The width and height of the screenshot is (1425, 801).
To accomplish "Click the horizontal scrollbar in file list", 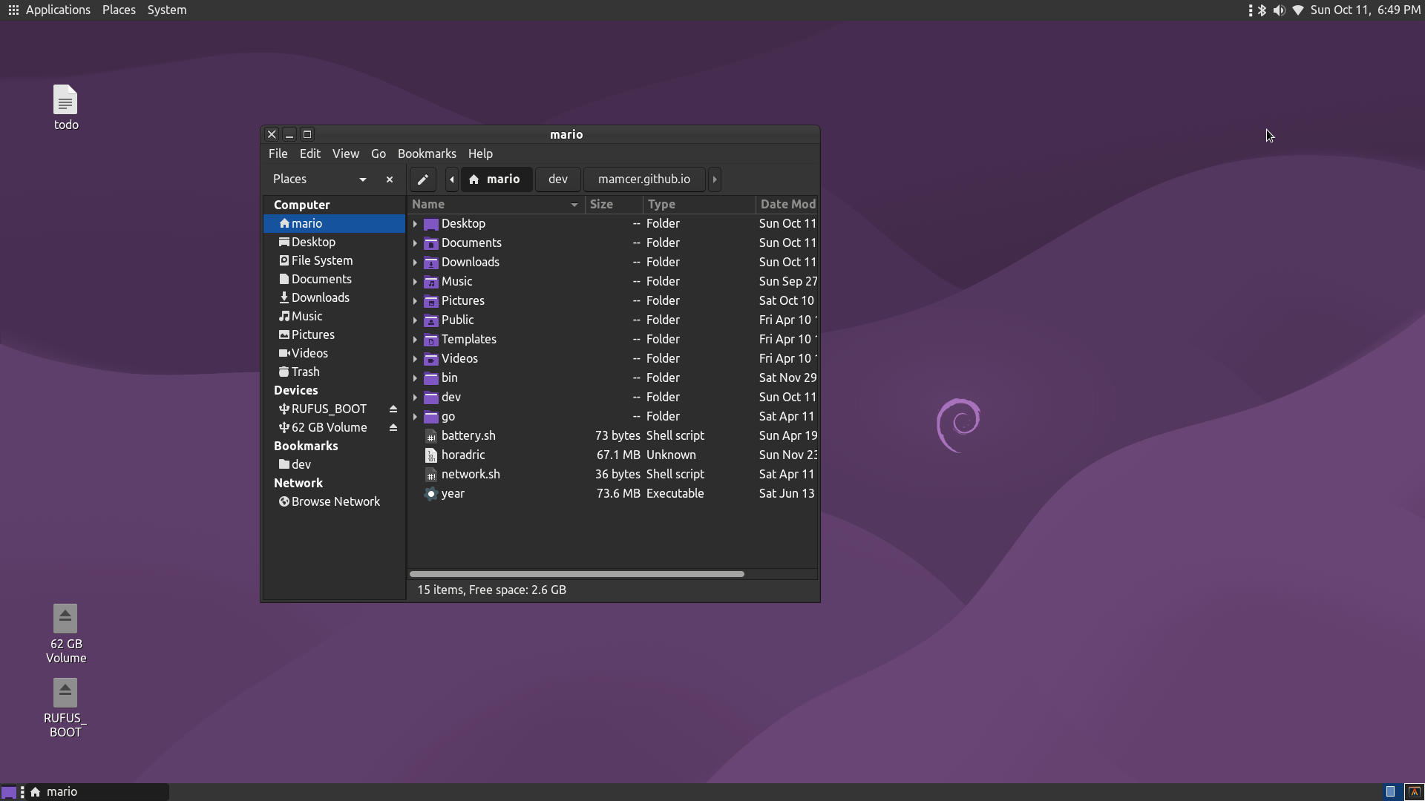I will click(577, 574).
